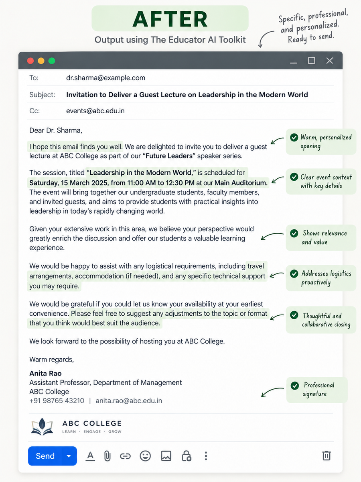Click the anita.rao@abc.edu.in email address
This screenshot has height=482, width=361.
(129, 400)
